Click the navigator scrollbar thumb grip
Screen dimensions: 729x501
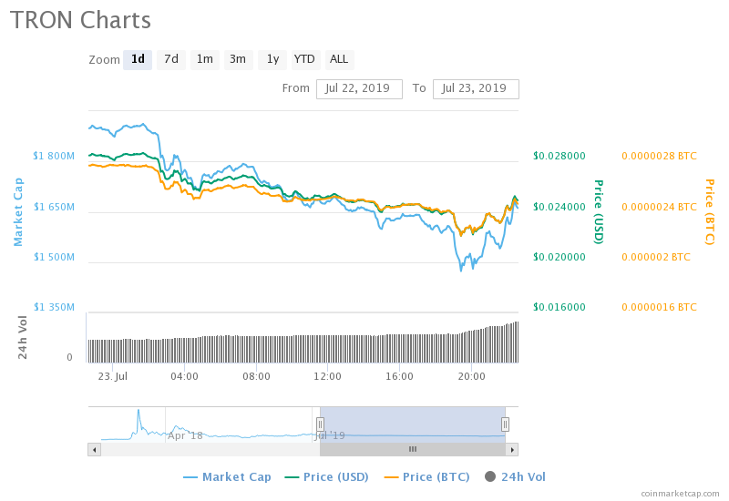point(412,449)
